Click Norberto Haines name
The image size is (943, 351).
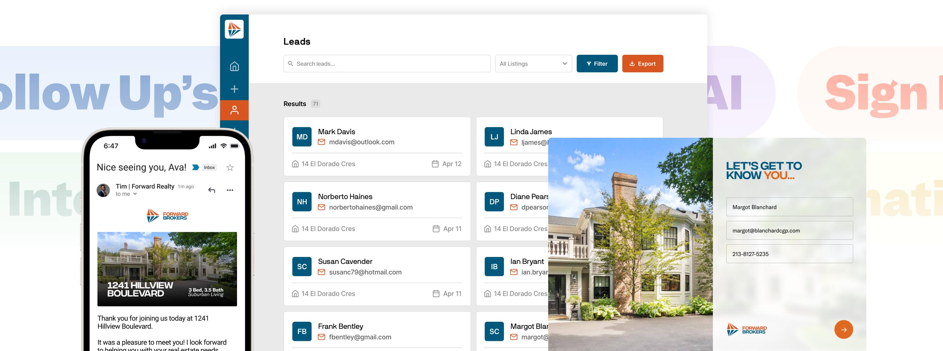(345, 196)
